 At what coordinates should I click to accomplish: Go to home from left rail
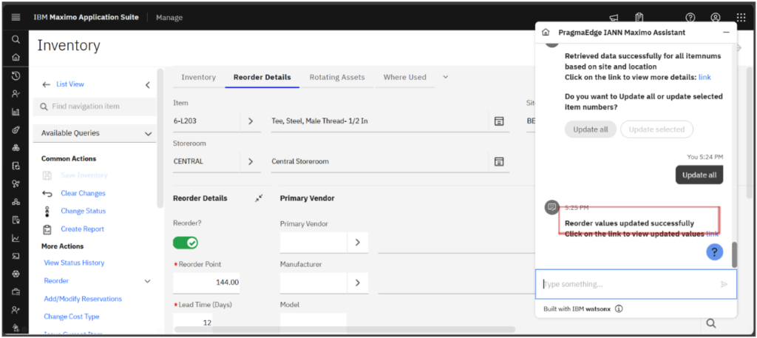(x=16, y=58)
